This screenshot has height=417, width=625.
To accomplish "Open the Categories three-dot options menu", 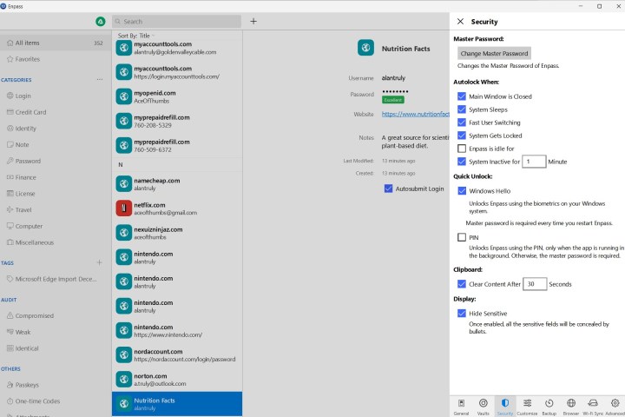I will (99, 79).
